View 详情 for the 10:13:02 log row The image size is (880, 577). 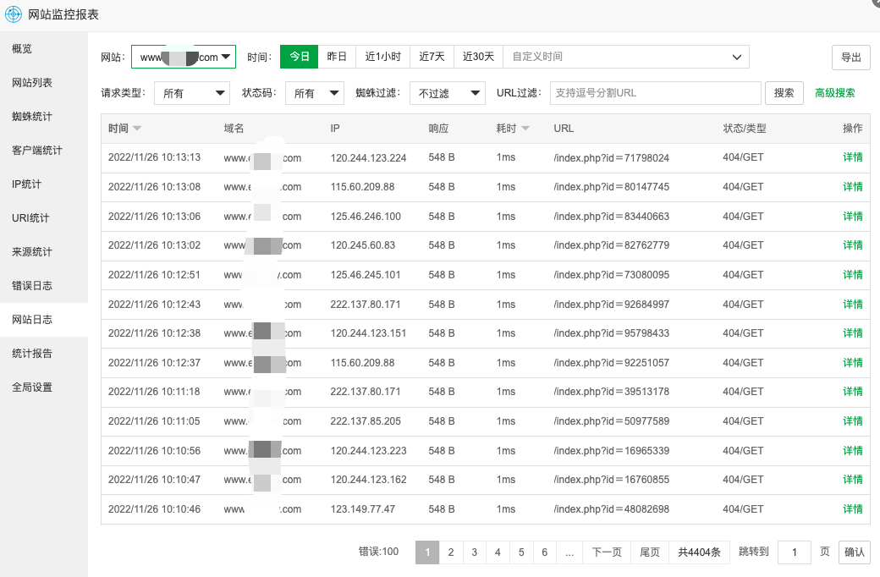click(853, 245)
